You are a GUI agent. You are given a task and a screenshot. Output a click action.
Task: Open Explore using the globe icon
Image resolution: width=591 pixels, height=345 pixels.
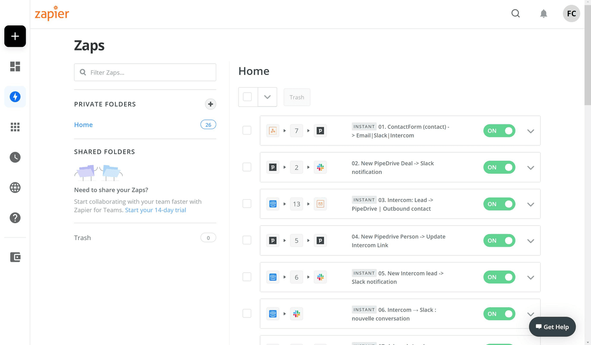pos(15,187)
